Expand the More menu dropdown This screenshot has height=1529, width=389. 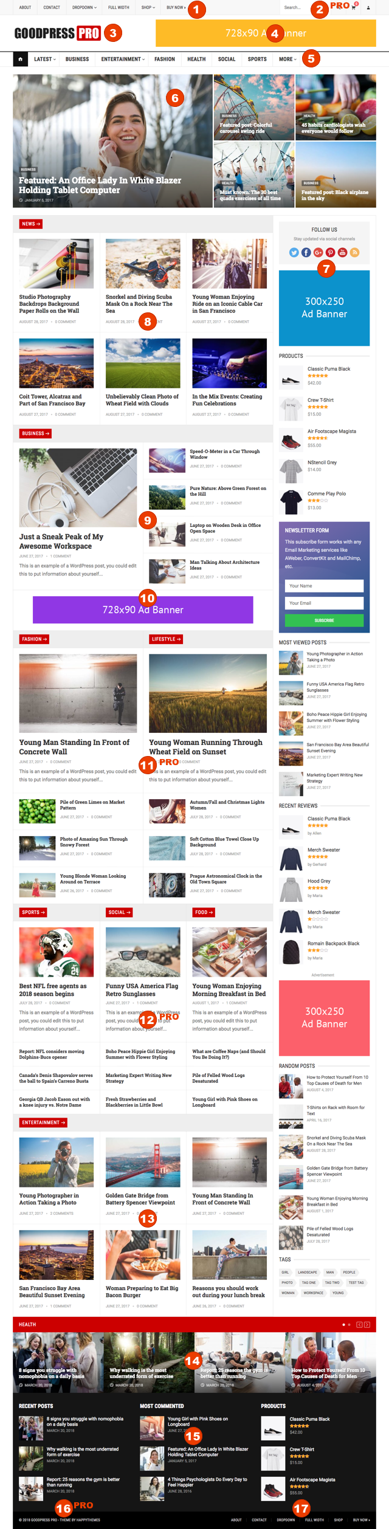tap(287, 59)
